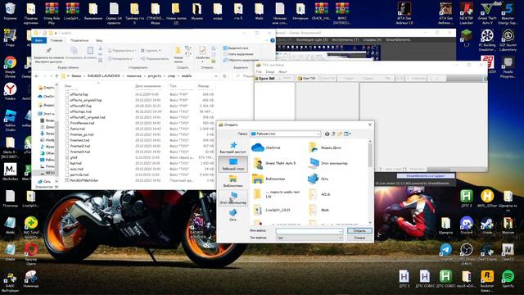
Task: Open the Copy to dropdown in Explorer ribbon
Action: pos(121,58)
